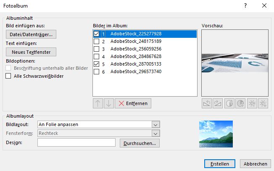The height and width of the screenshot is (171, 274).
Task: Click the Design input field
Action: tap(76, 142)
